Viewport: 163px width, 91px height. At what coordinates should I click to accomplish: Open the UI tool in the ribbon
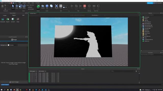(51, 7)
